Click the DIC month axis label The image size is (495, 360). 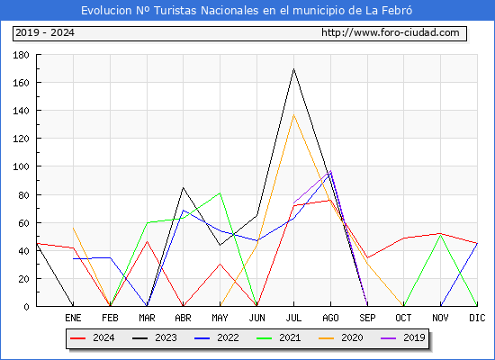477,318
